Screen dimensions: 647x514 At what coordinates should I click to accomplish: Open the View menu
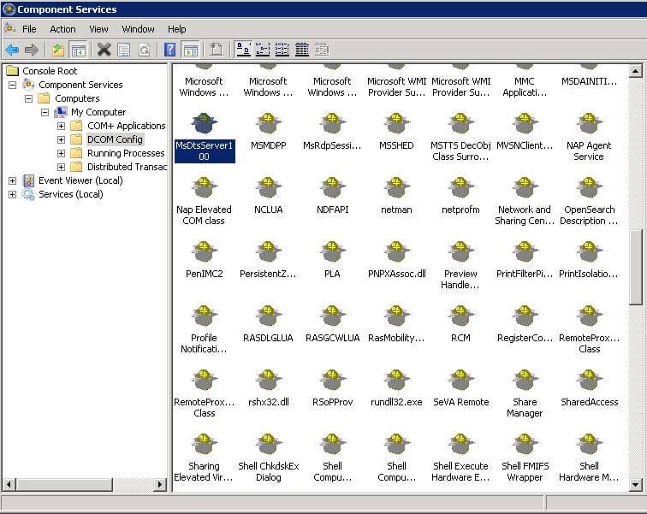98,29
